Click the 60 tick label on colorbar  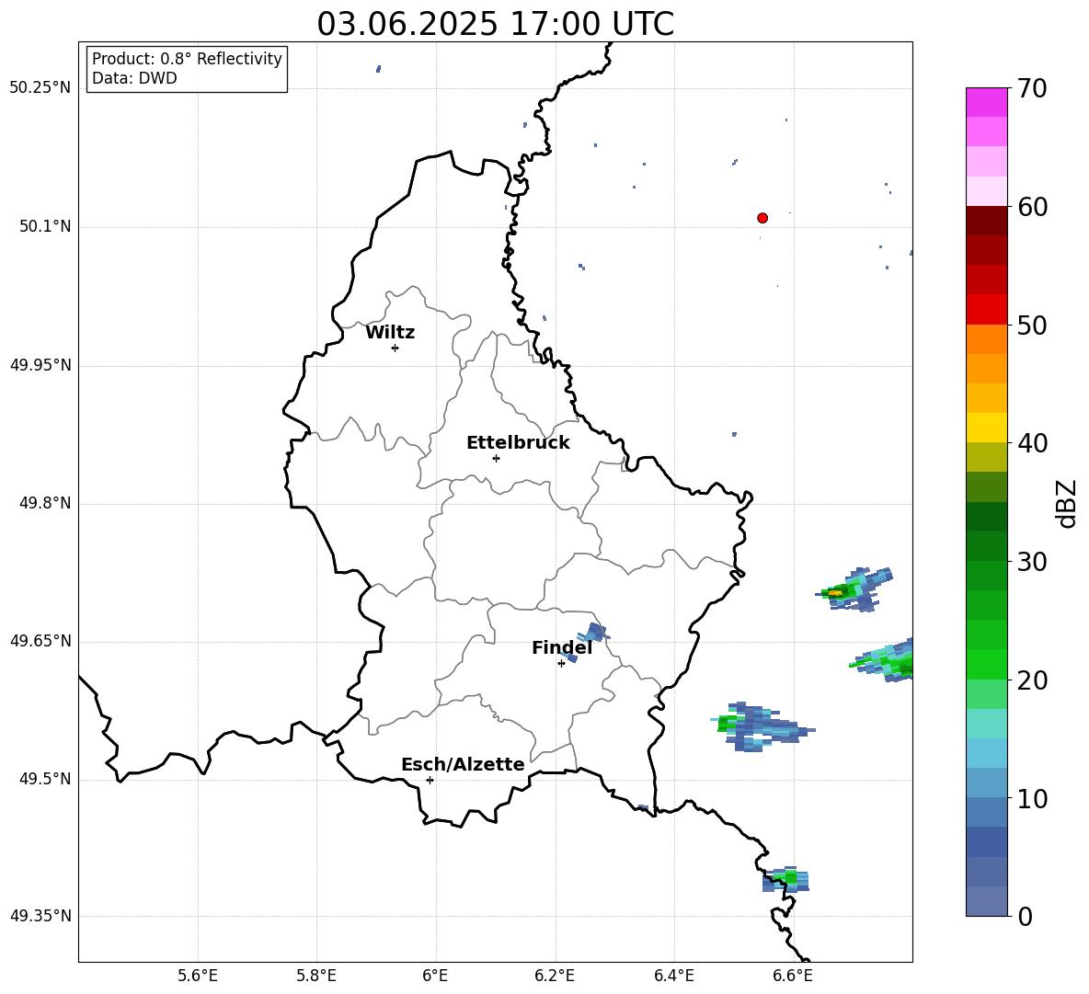pyautogui.click(x=1031, y=207)
